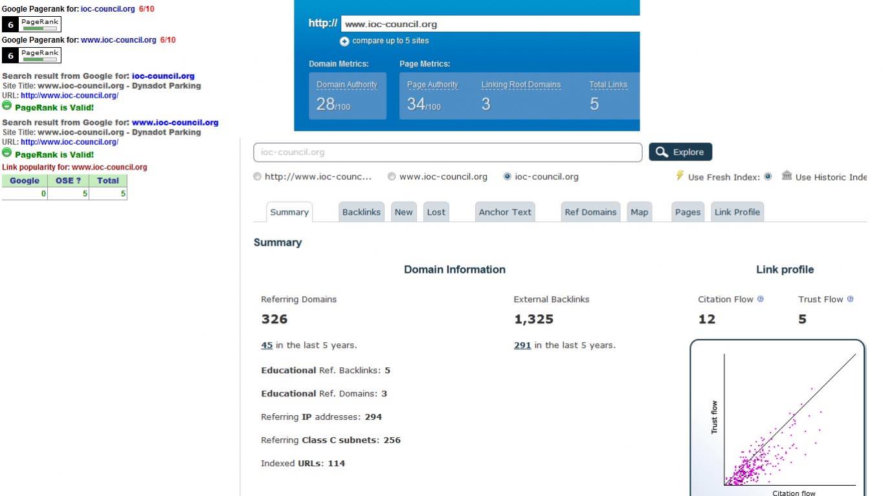Click the first green PageRank is Valid smiley
This screenshot has height=496, width=883.
7,106
